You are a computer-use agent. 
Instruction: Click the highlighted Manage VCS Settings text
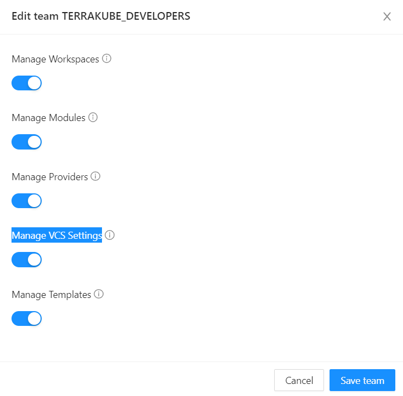pos(56,236)
